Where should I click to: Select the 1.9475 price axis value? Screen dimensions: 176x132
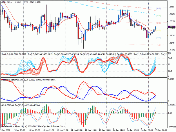pos(171,50)
